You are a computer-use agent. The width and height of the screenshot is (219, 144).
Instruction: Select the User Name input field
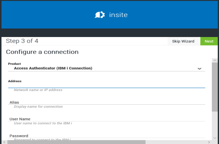(x=107, y=119)
